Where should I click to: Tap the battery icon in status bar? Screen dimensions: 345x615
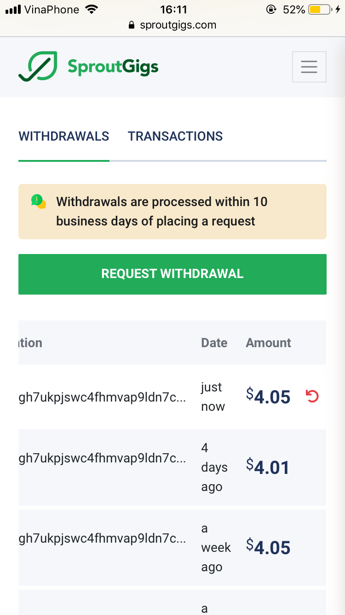pyautogui.click(x=320, y=9)
